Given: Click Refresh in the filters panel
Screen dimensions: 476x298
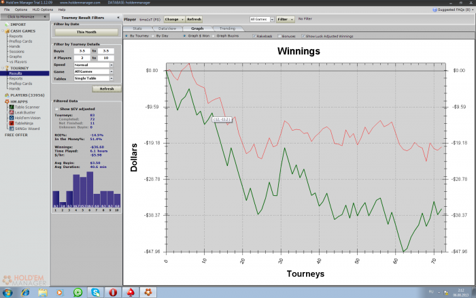Looking at the screenshot, I should click(107, 88).
